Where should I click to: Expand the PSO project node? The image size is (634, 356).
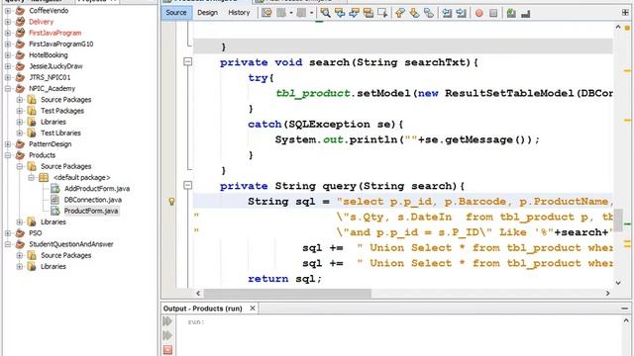click(8, 233)
